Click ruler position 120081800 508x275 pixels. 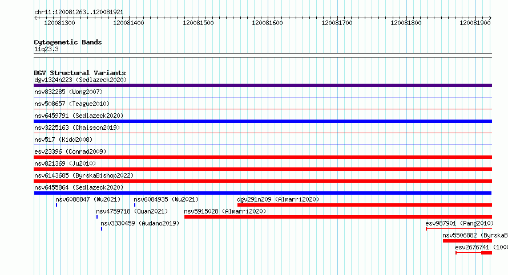pyautogui.click(x=406, y=23)
